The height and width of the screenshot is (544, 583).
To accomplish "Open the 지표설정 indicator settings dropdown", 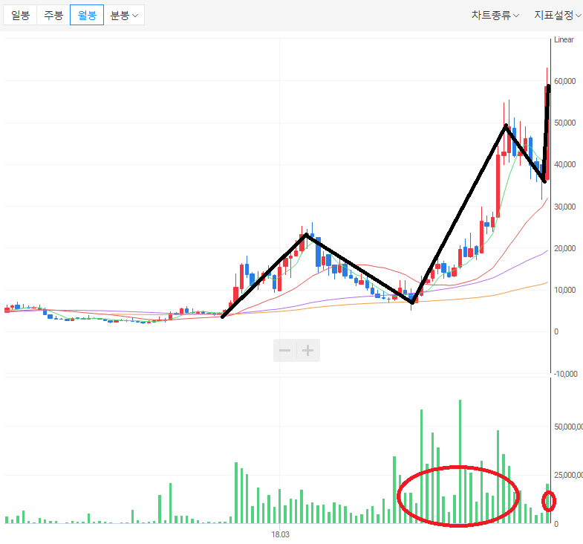I will [557, 16].
